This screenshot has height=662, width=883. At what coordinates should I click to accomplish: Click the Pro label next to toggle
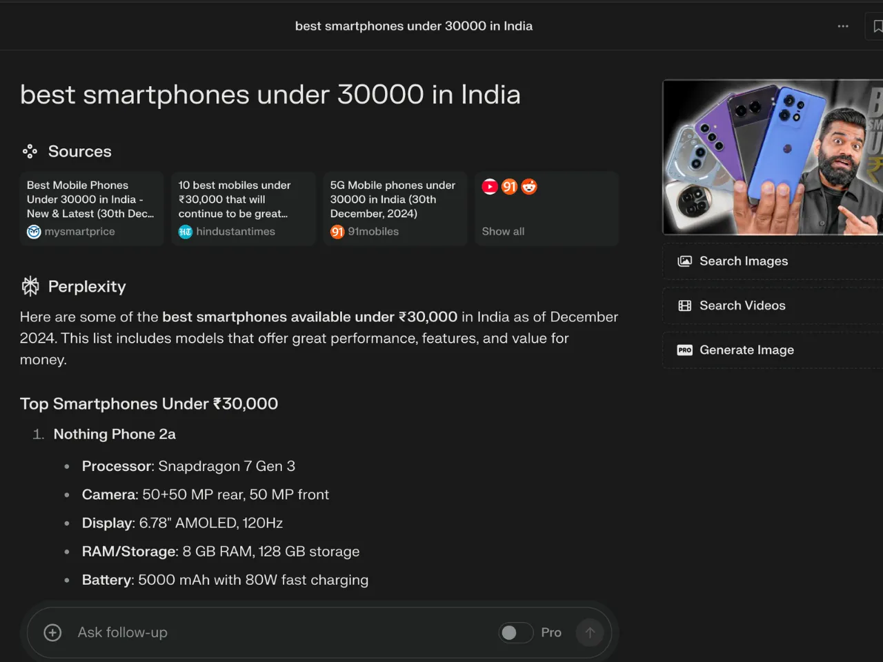tap(551, 632)
